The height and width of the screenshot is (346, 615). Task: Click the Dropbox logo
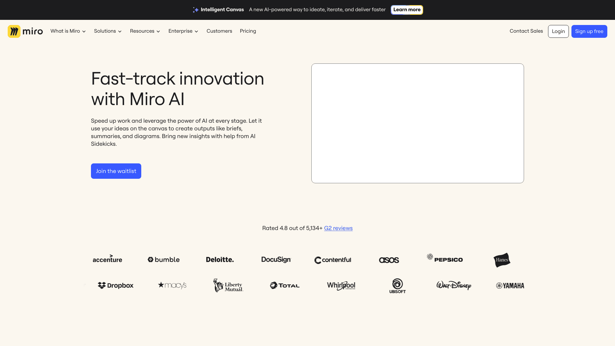pyautogui.click(x=116, y=285)
